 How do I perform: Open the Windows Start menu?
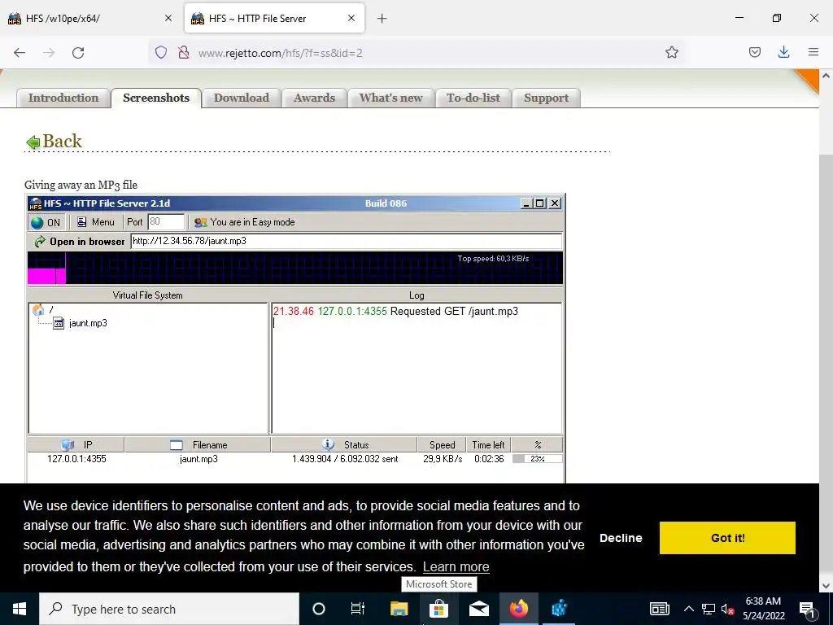click(x=20, y=609)
